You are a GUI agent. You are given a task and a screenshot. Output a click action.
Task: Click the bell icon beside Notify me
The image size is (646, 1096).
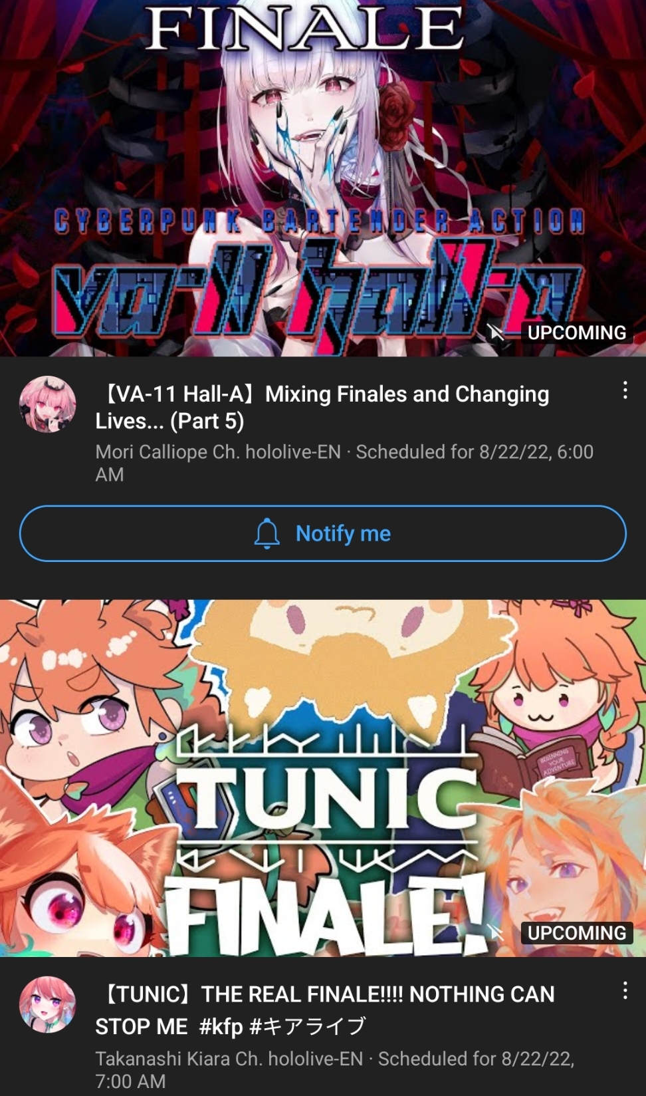tap(267, 533)
